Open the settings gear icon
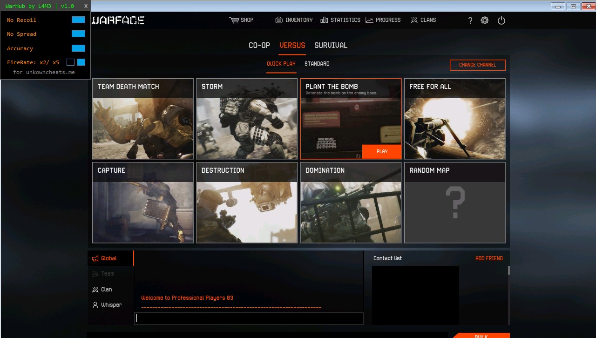Viewport: 596px width, 338px height. pos(485,20)
